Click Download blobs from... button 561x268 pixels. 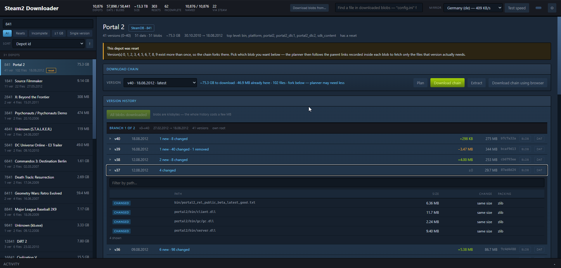point(309,8)
